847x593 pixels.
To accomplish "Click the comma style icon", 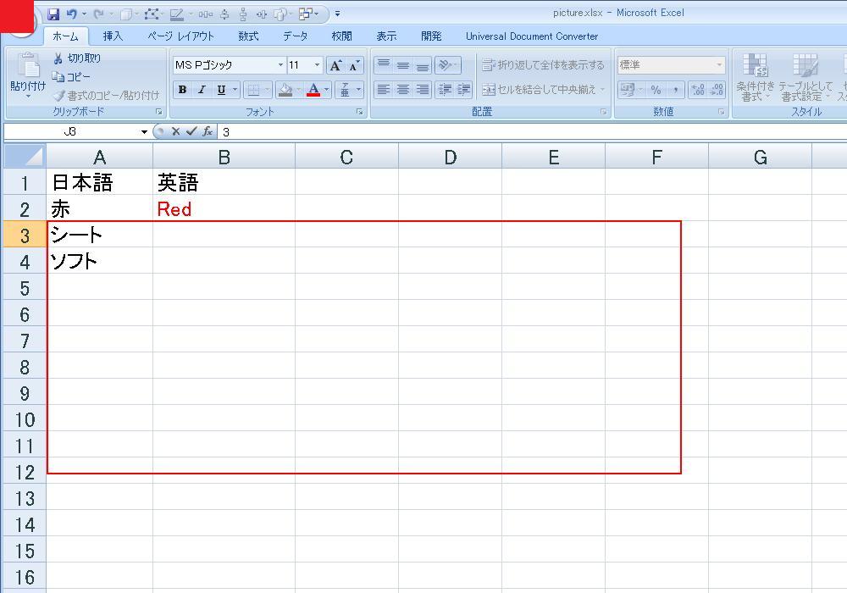I will coord(675,90).
